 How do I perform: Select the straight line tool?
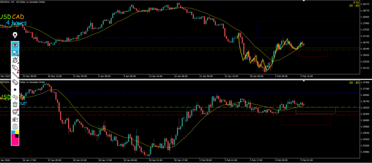15,75
